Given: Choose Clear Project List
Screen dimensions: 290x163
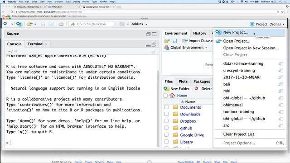Looking at the screenshot, I should [250, 134].
